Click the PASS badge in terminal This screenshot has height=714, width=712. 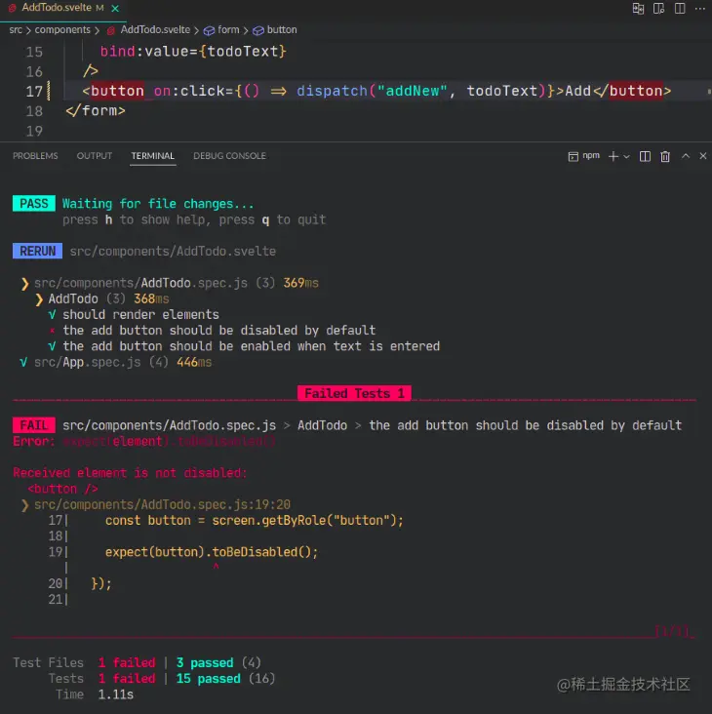[x=34, y=204]
